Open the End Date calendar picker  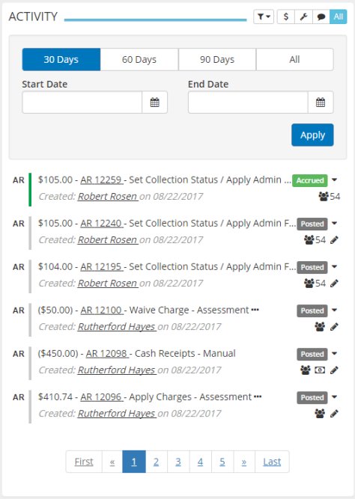[321, 102]
